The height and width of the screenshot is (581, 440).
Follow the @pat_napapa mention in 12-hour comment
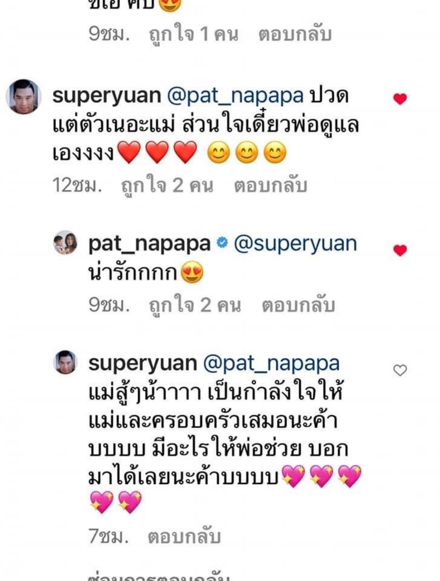(x=235, y=96)
